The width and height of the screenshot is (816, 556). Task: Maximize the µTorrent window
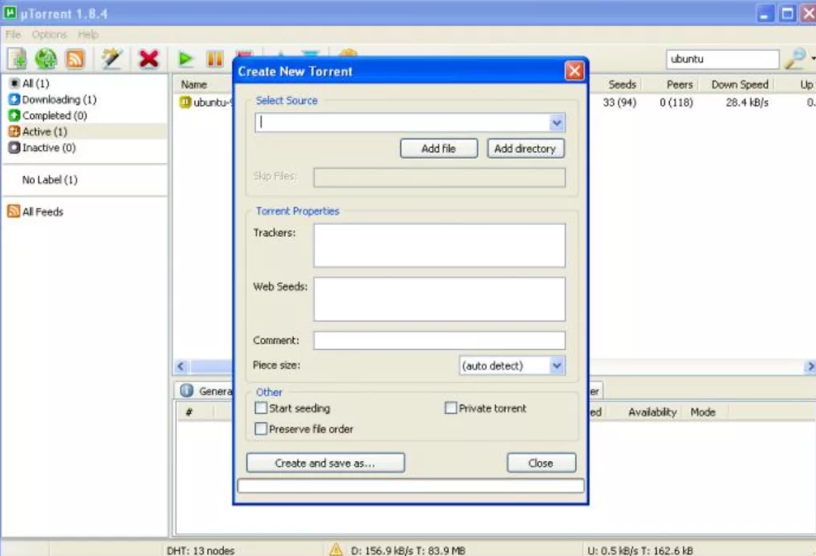788,13
